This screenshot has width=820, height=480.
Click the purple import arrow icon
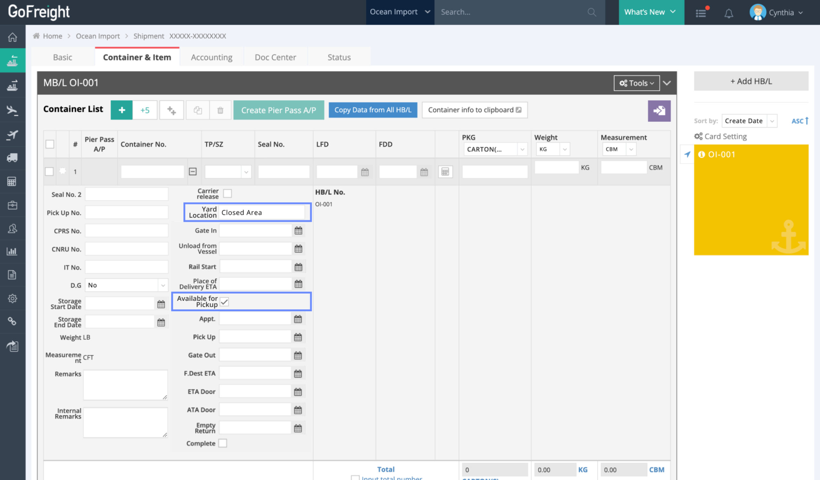click(x=659, y=111)
